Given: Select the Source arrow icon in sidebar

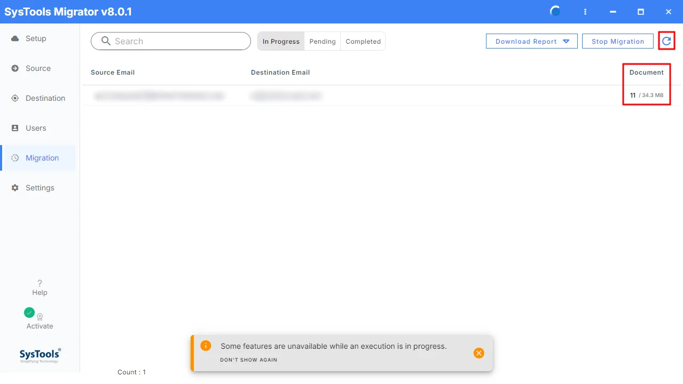Looking at the screenshot, I should point(15,68).
